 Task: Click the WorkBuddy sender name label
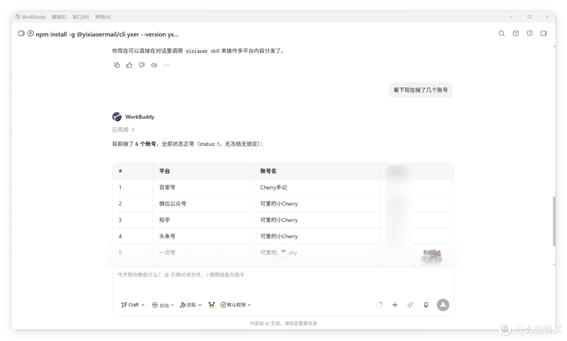tap(140, 116)
